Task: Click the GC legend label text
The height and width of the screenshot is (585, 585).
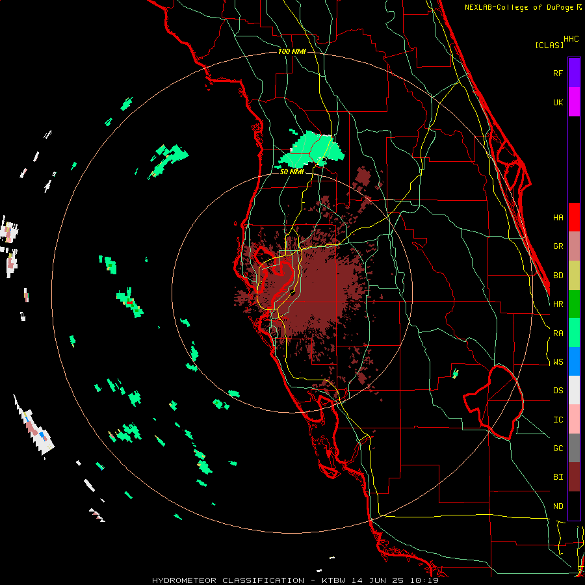Action: (x=558, y=448)
